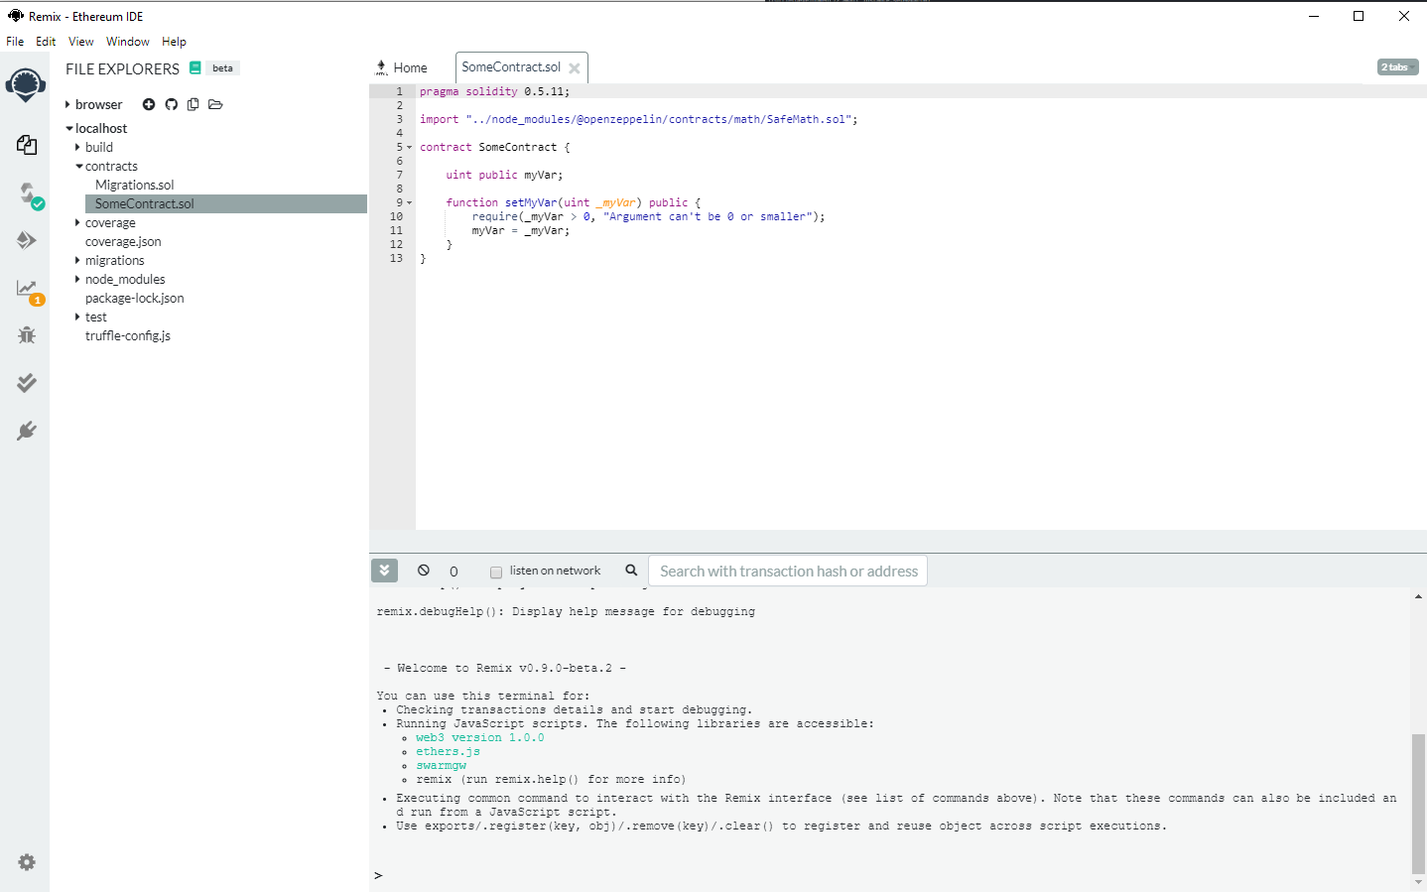
Task: Click the terminal vertical scrollbar thumb
Action: [1418, 803]
